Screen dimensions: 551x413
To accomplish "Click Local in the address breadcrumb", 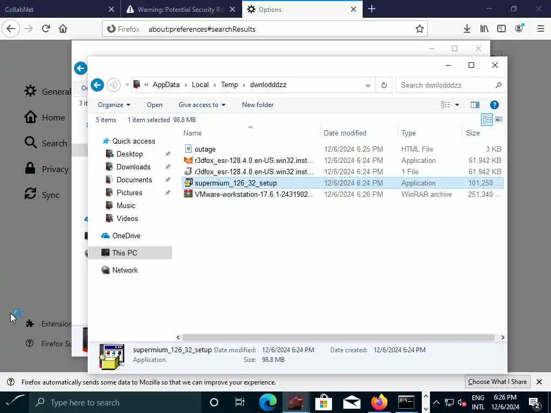I will click(x=200, y=85).
